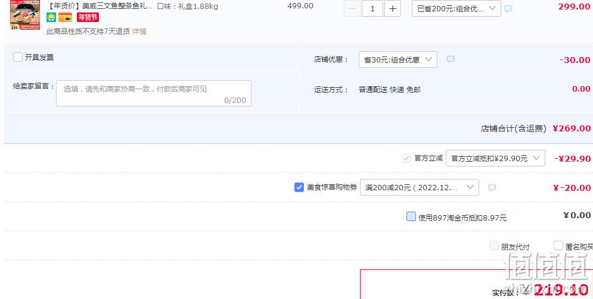Enable the 开具发票 invoice checkbox
This screenshot has height=299, width=593.
[18, 57]
